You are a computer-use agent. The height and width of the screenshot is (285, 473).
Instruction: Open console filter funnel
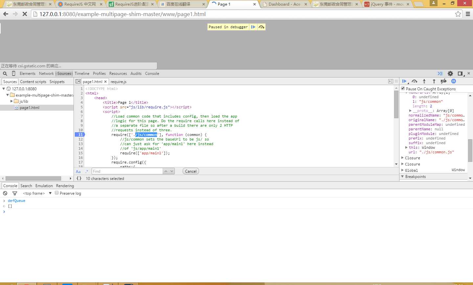(15, 193)
